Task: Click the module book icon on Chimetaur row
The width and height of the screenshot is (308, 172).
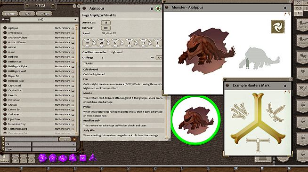Action: point(73,100)
